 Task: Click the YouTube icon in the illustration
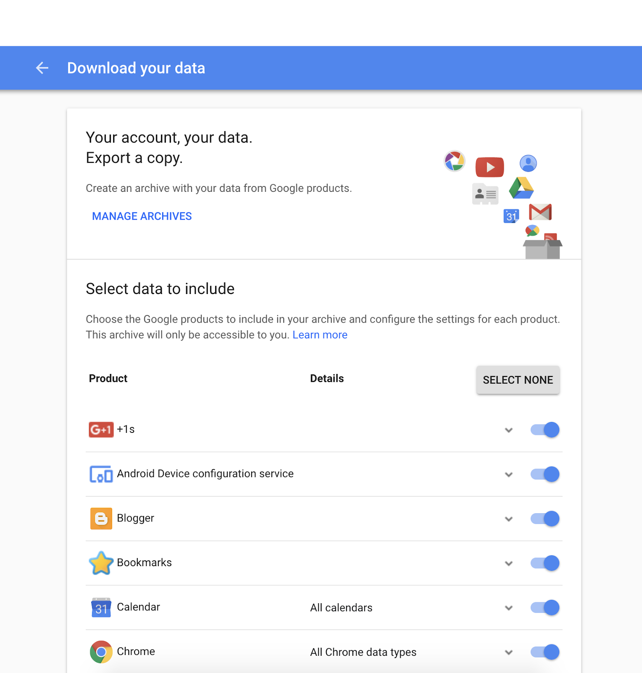point(489,167)
